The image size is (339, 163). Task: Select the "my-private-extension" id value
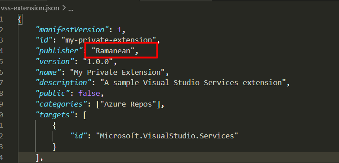109,40
